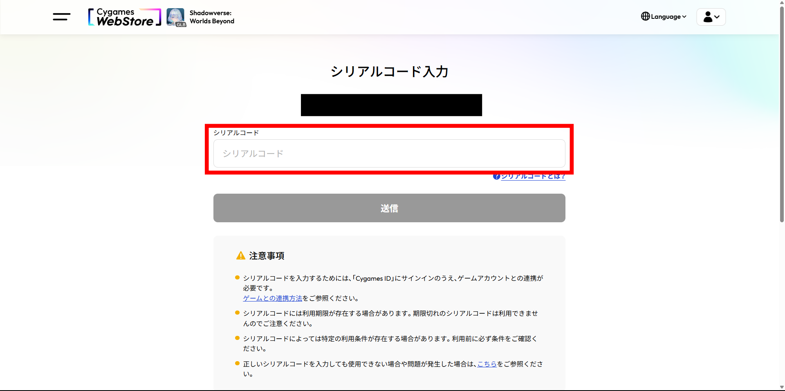Open the シリアルコードとは? help link

(529, 177)
